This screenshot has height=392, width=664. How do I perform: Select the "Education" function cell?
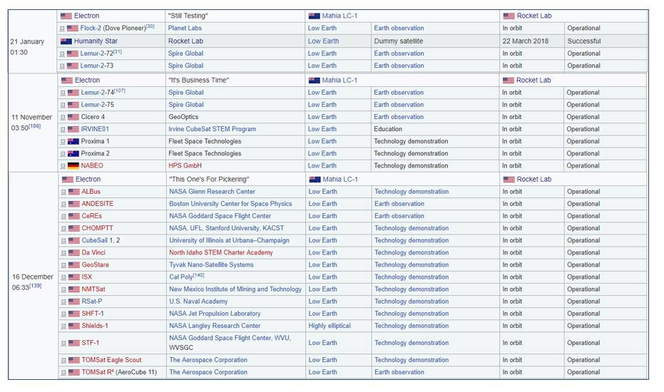click(388, 130)
